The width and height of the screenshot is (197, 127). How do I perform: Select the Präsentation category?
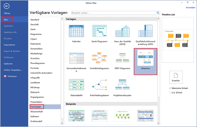(x=36, y=102)
